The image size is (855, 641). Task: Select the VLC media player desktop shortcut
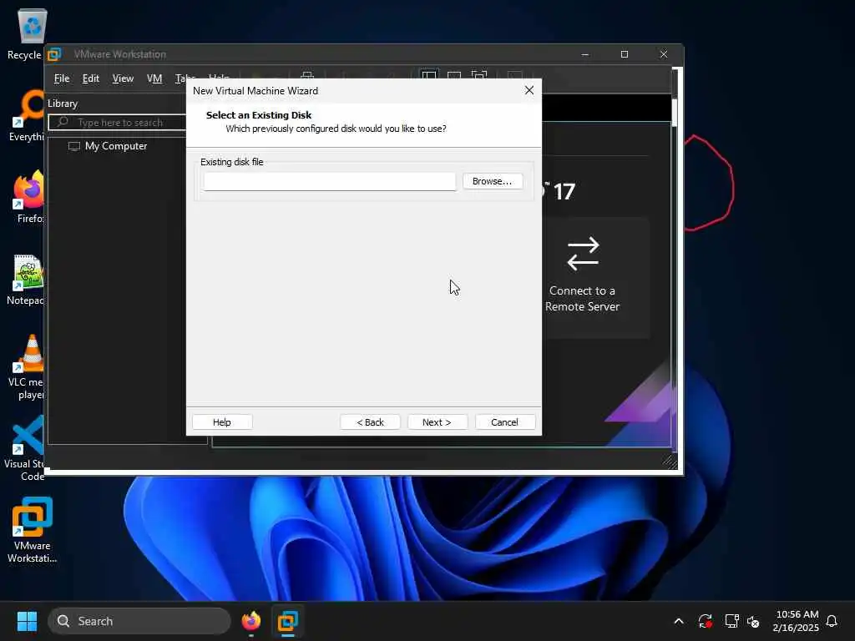[x=26, y=367]
